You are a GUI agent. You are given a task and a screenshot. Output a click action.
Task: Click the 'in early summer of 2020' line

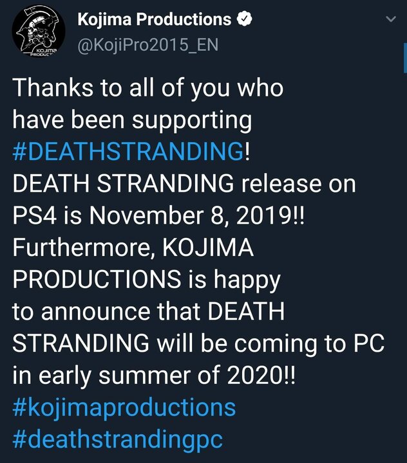point(148,376)
